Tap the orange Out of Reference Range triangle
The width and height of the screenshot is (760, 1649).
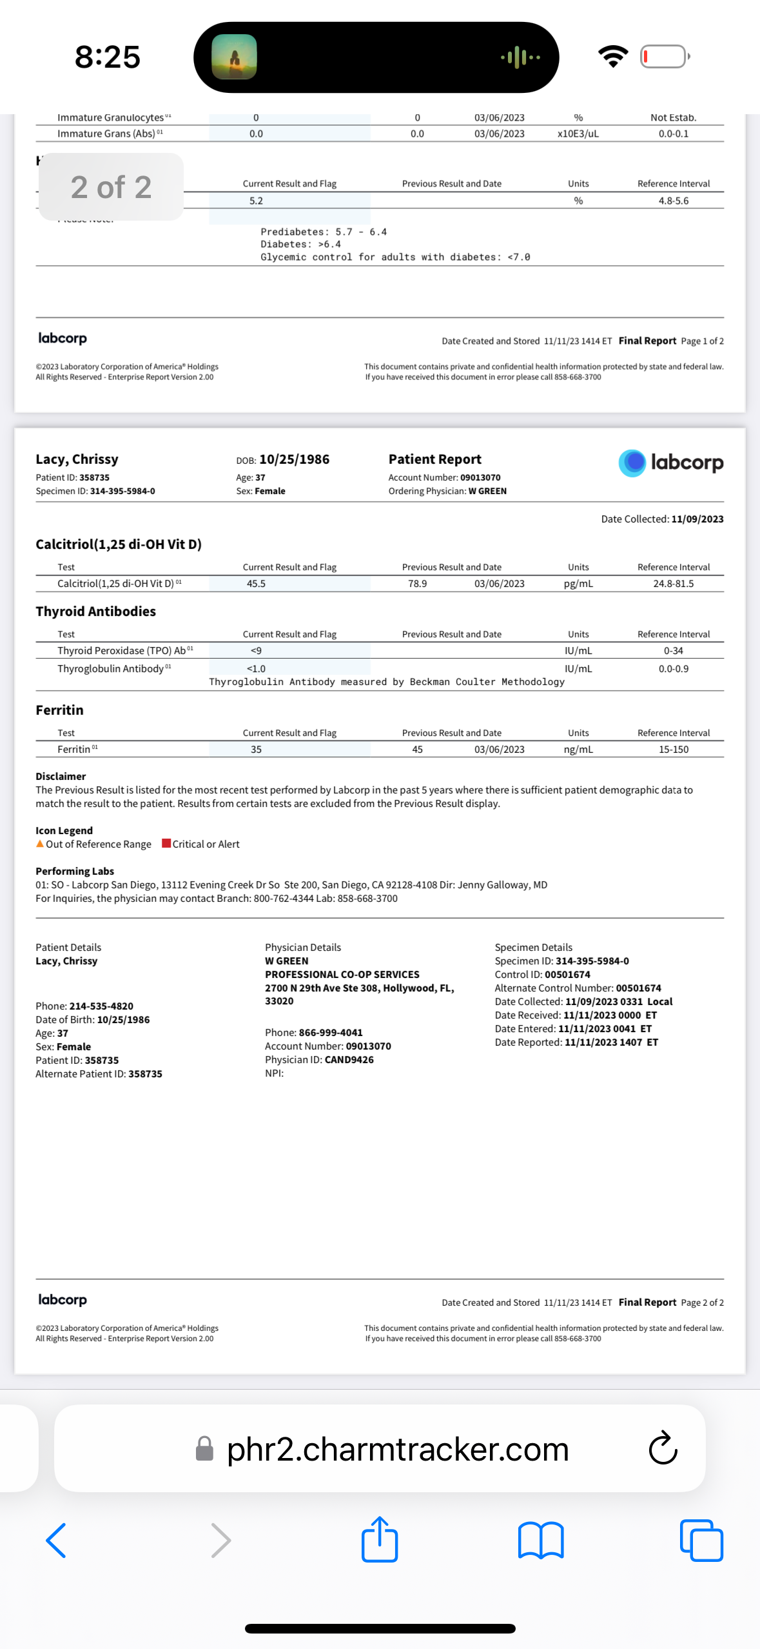tap(40, 843)
